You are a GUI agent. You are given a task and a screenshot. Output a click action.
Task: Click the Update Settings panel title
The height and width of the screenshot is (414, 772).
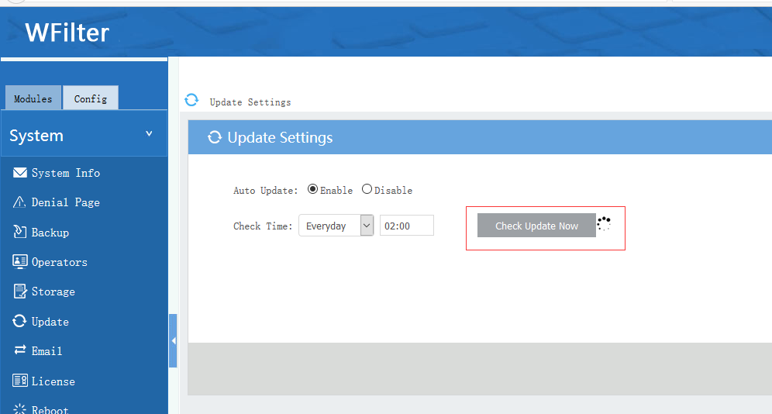pyautogui.click(x=280, y=137)
